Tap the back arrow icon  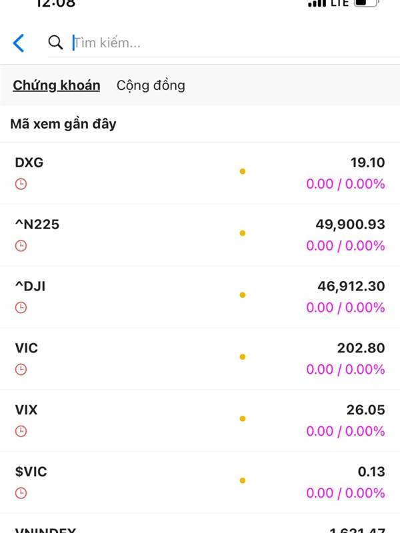click(x=19, y=43)
